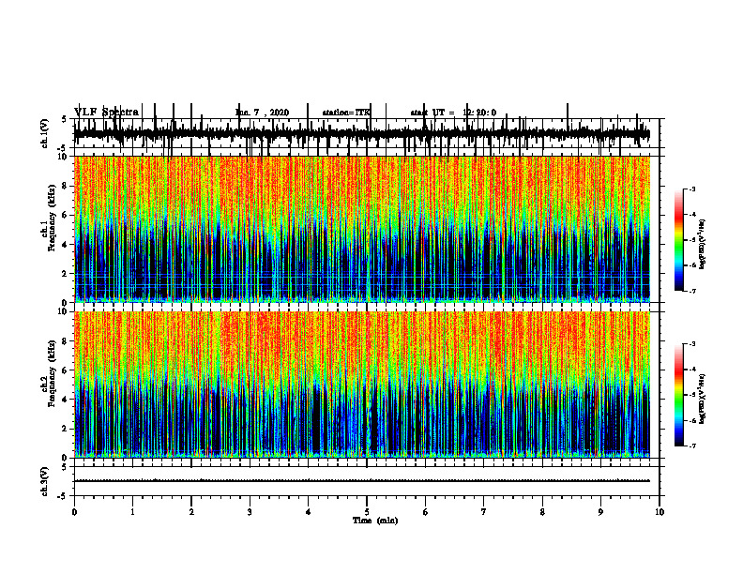Viewport: 743px width, 574px height.
Task: Click time axis tick label "4"
Action: pos(308,512)
